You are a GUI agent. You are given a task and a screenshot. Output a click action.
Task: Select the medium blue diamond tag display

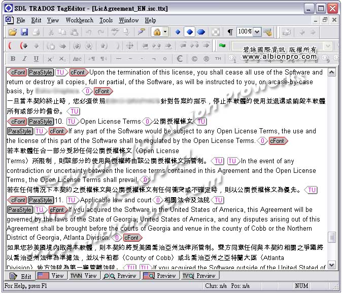coord(190,32)
